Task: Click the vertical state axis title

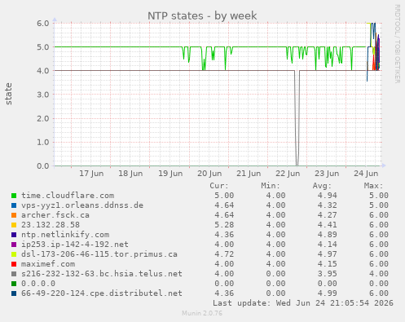Action: click(x=8, y=94)
